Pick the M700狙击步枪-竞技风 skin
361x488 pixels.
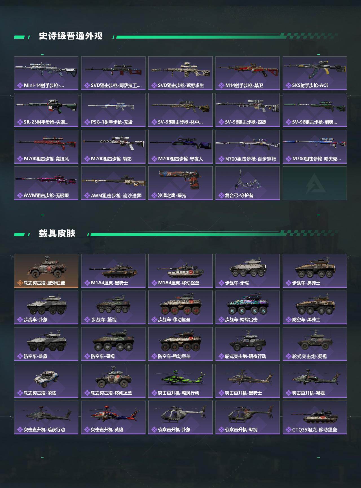tap(46, 147)
